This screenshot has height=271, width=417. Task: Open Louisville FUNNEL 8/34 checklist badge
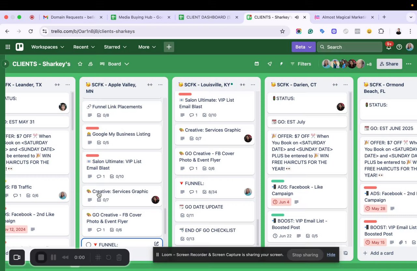pyautogui.click(x=210, y=192)
